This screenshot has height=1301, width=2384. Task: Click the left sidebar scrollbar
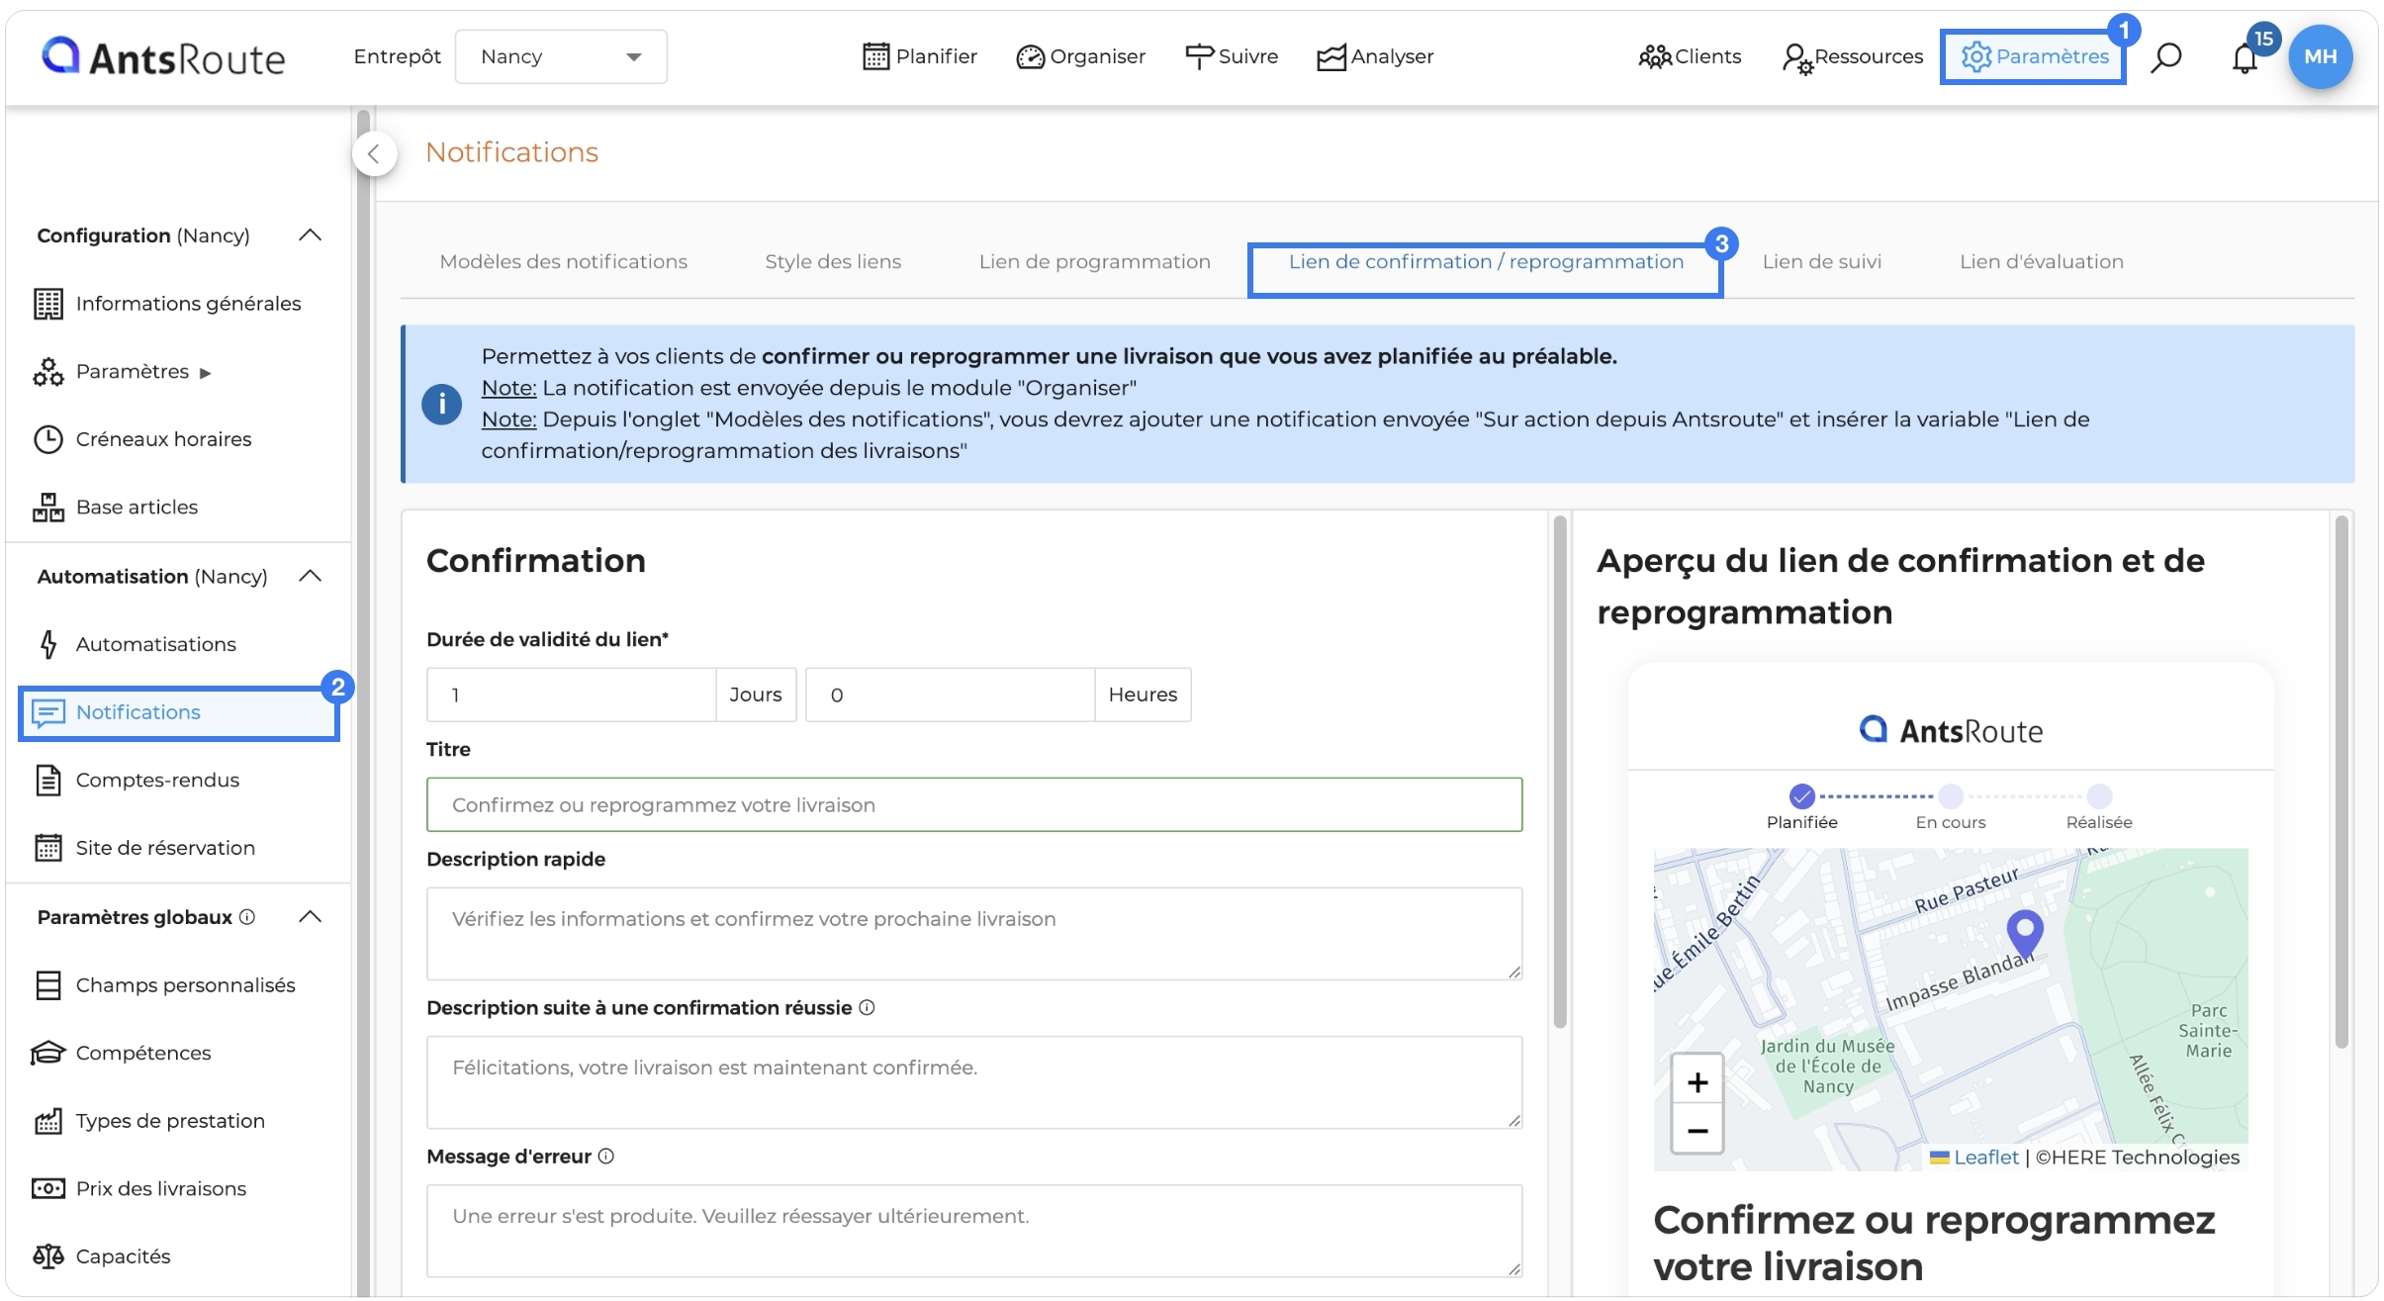tap(363, 702)
